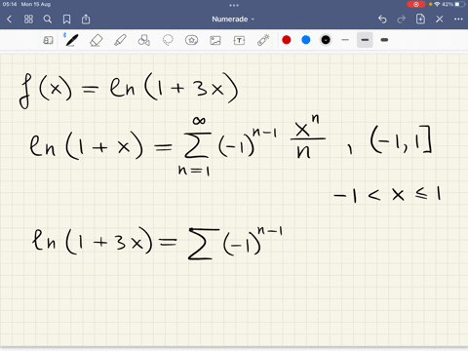The width and height of the screenshot is (468, 351).
Task: Tap the screen recording indicator
Action: coord(416,4)
